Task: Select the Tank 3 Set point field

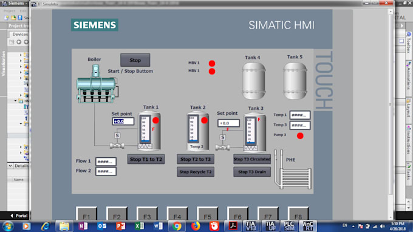Action: tap(228, 123)
